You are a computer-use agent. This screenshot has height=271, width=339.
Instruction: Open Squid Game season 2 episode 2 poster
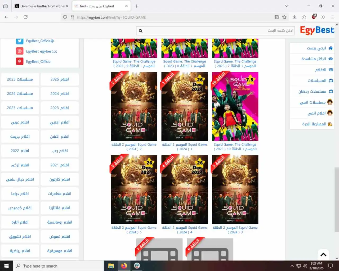click(x=134, y=106)
